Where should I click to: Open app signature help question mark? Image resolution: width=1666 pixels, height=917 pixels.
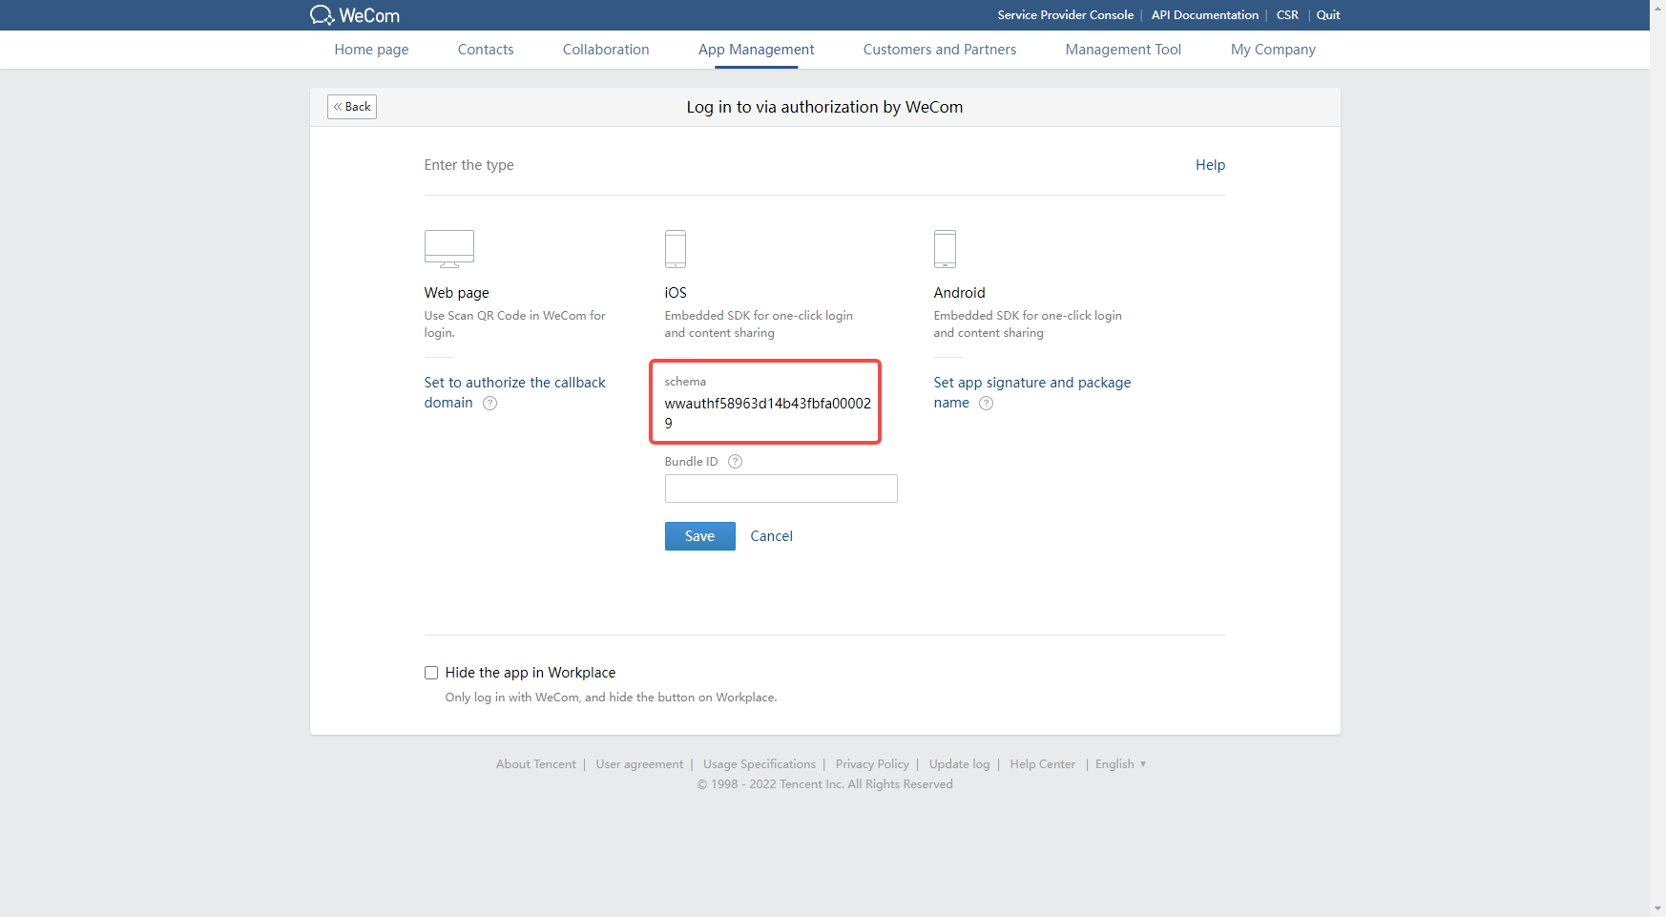click(986, 403)
